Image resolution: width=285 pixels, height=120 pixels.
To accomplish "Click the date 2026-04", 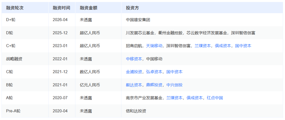I will click(x=60, y=20).
